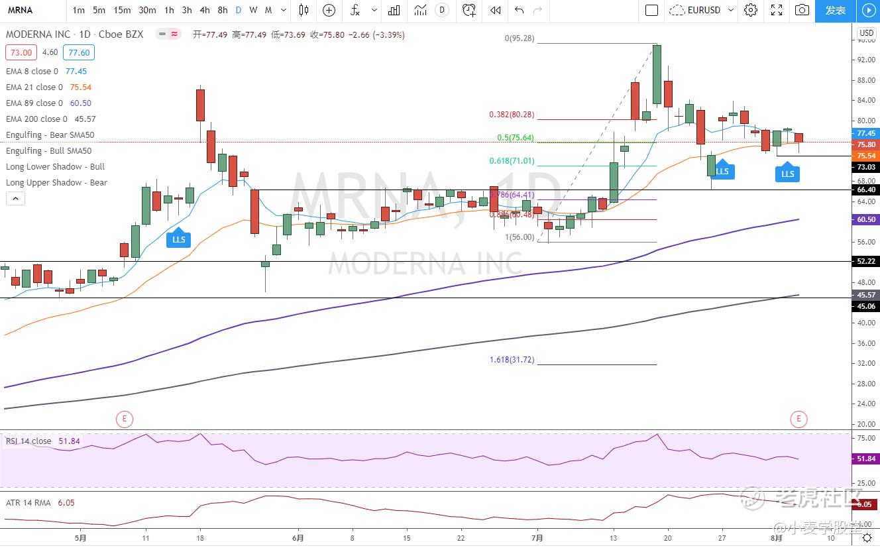The height and width of the screenshot is (548, 880).
Task: Switch to the weekly W timeframe
Action: [253, 10]
